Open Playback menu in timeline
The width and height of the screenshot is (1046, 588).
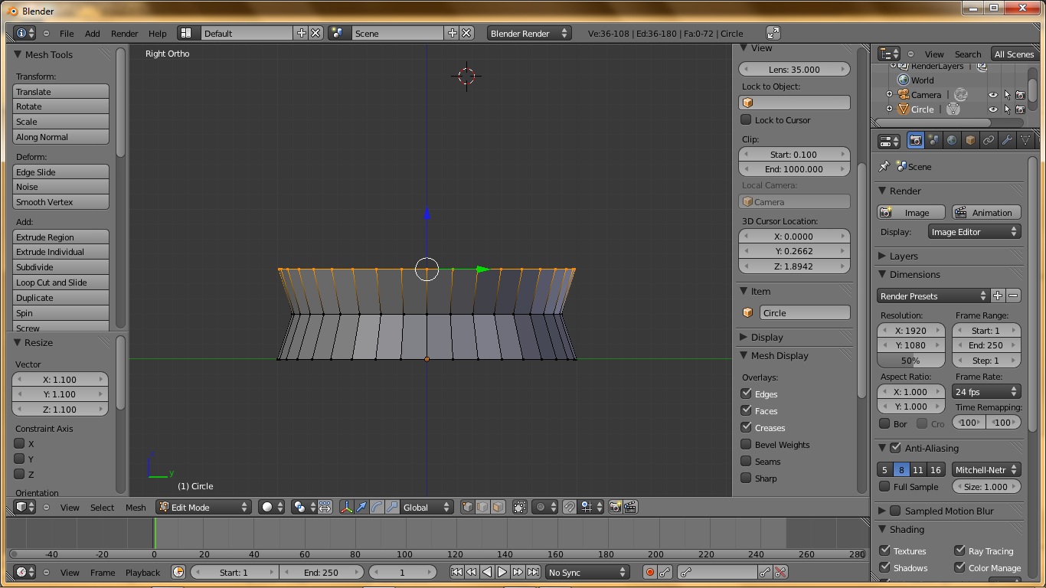[x=143, y=572]
